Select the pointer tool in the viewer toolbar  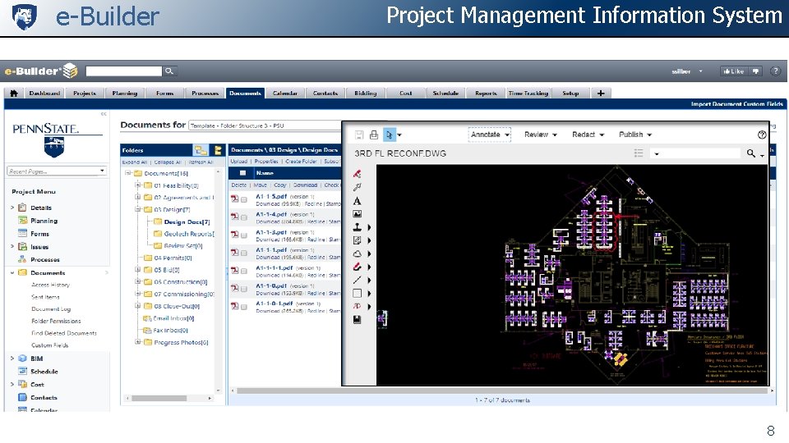[389, 135]
